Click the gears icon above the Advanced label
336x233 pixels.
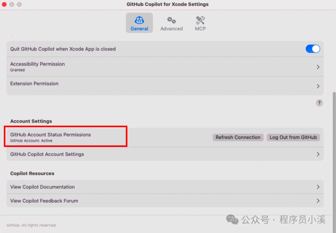tap(171, 20)
